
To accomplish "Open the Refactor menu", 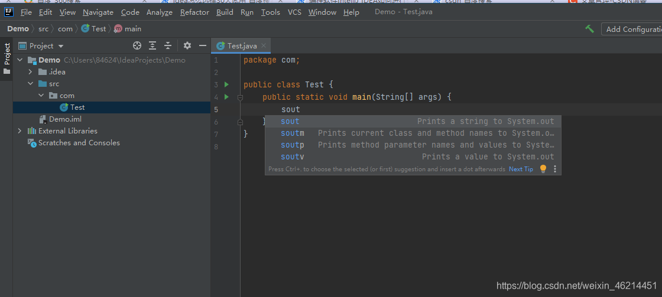I will tap(194, 12).
